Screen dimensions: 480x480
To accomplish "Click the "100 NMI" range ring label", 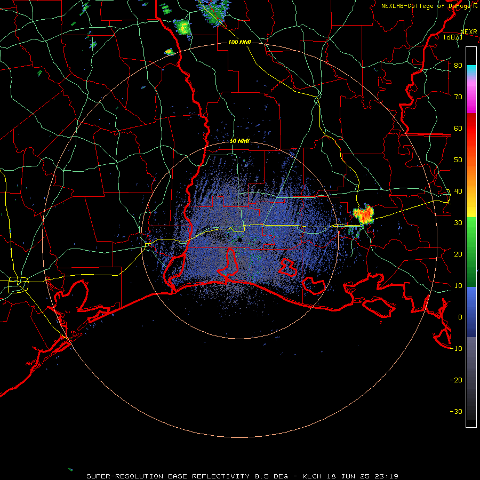I will pyautogui.click(x=239, y=42).
